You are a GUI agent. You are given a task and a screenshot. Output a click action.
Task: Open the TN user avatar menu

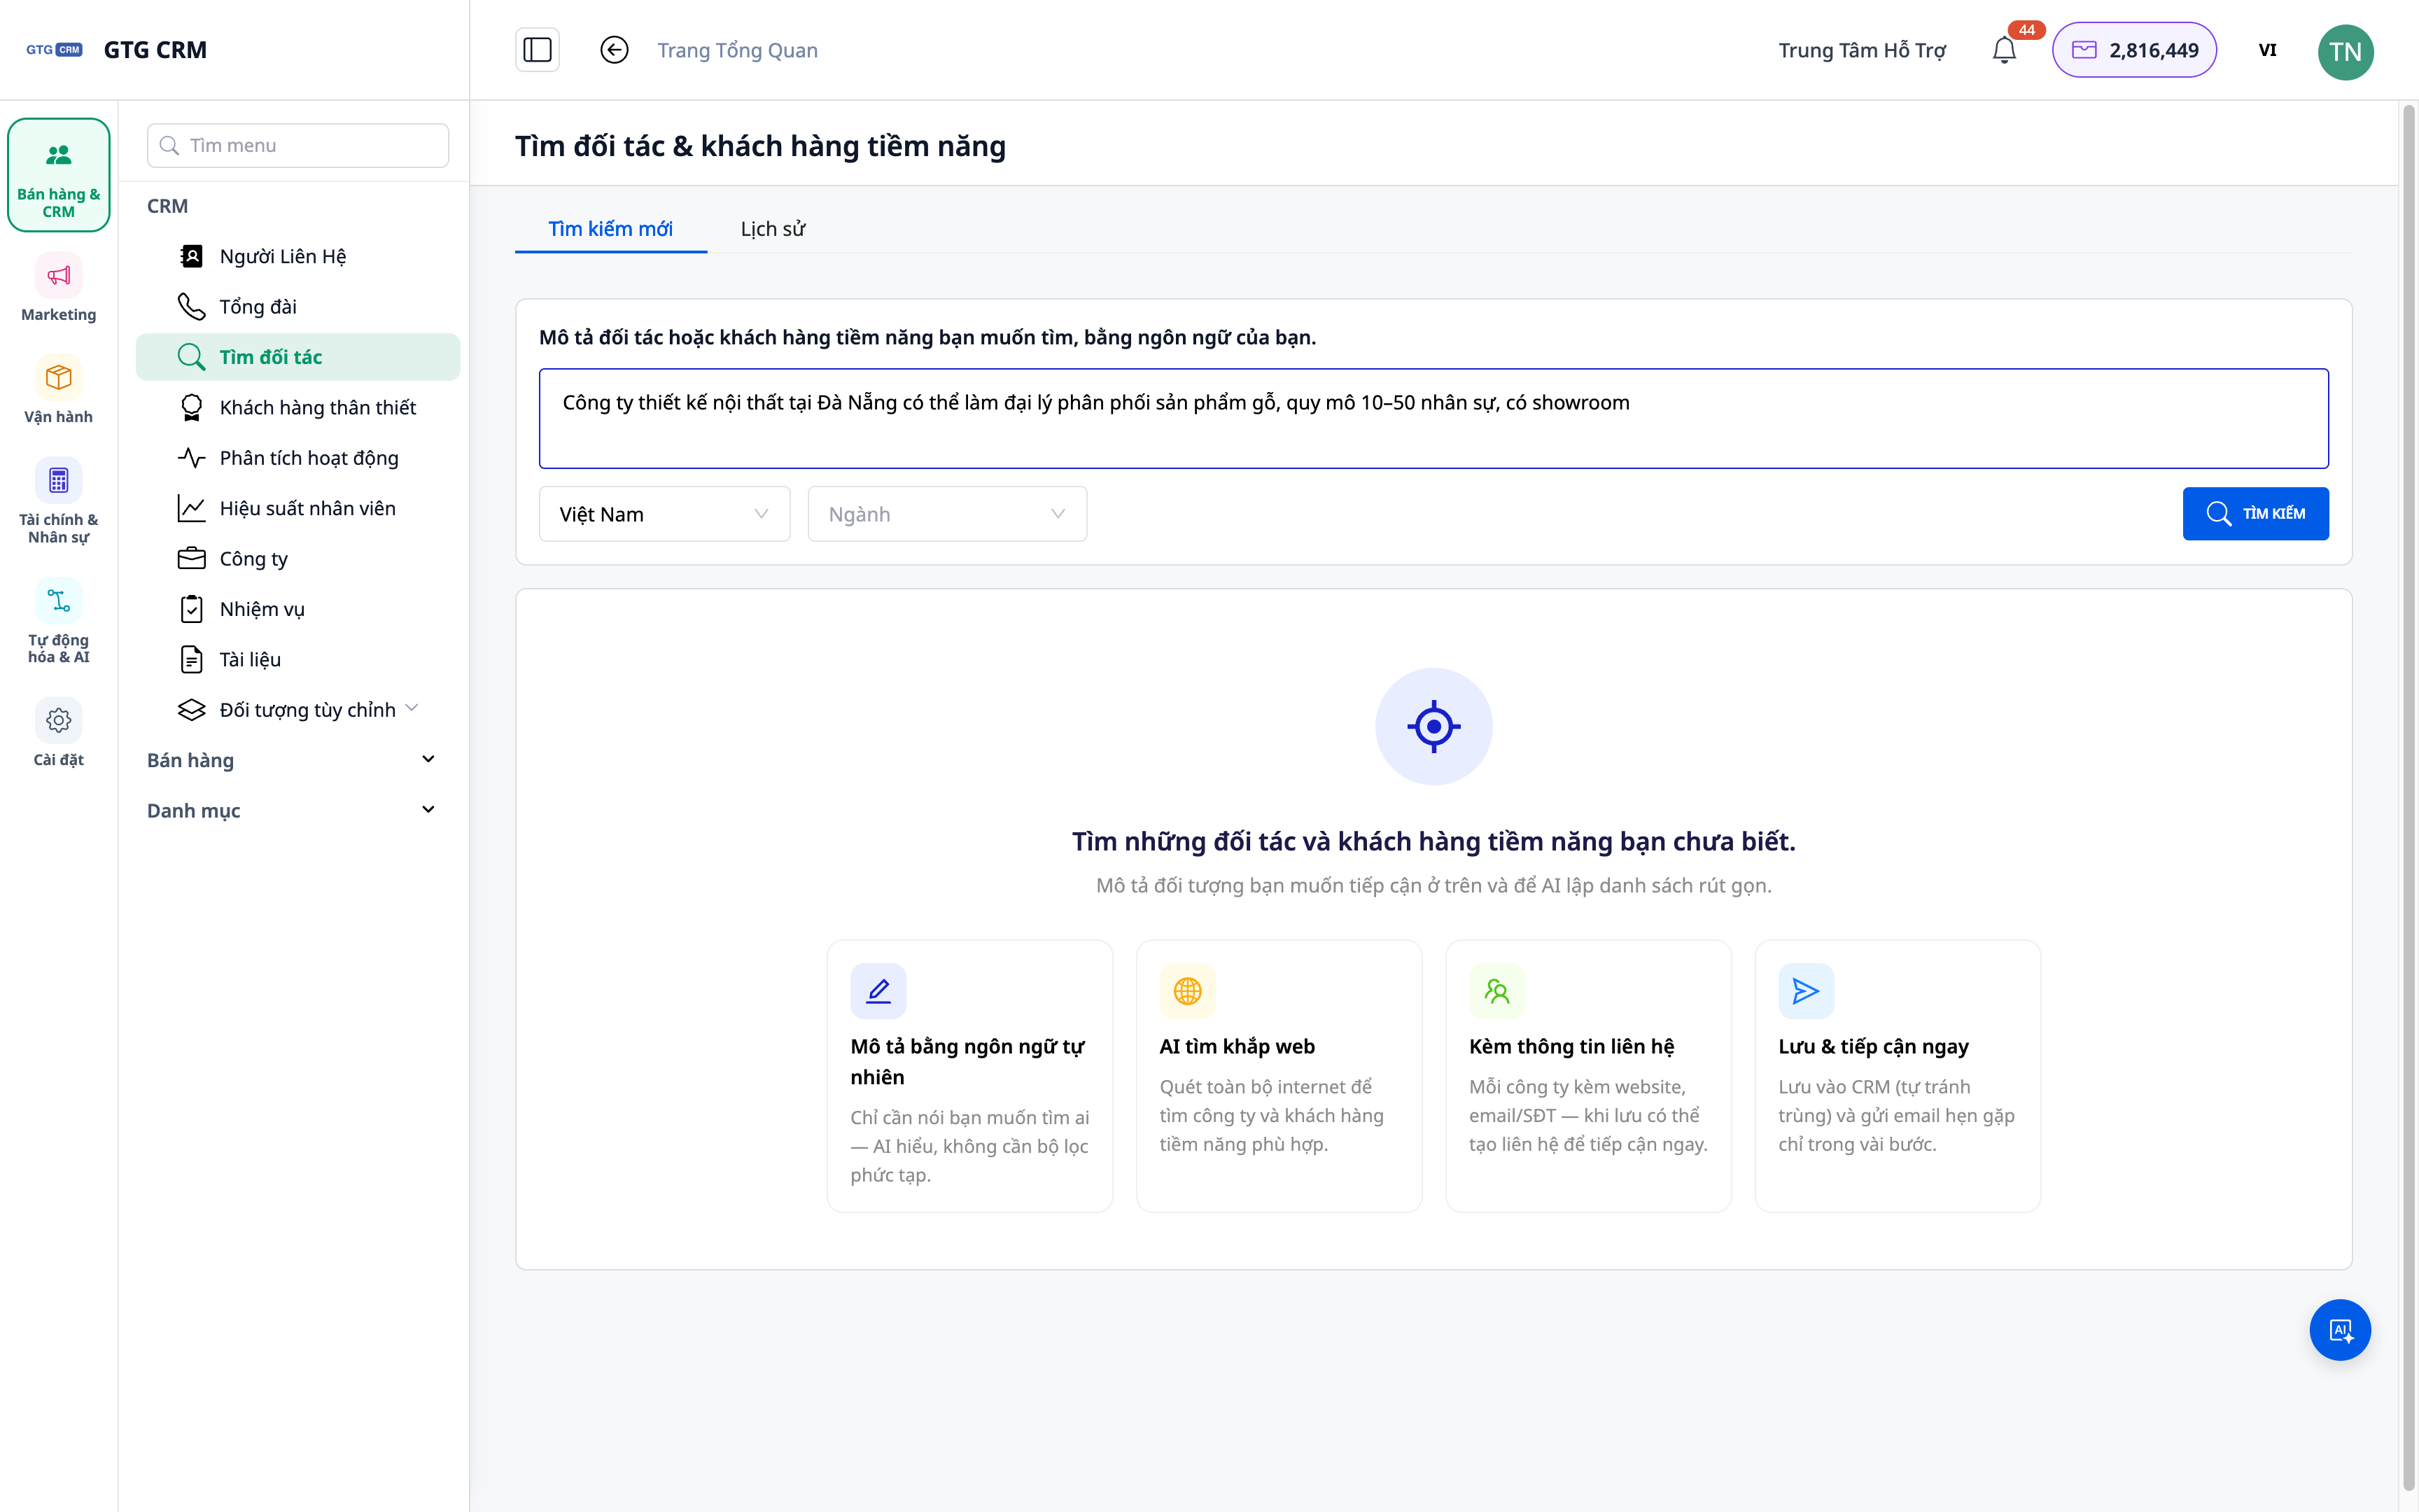pyautogui.click(x=2345, y=51)
